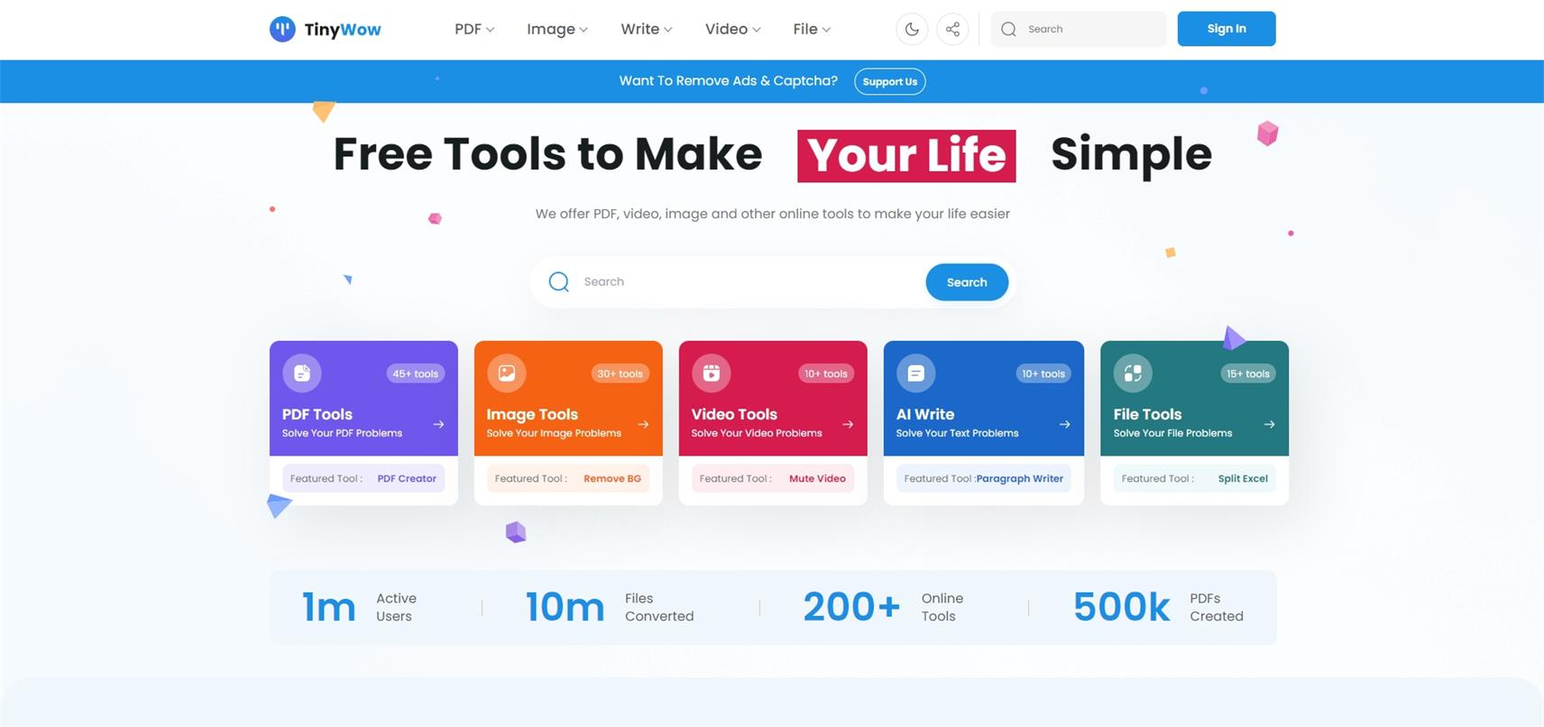This screenshot has width=1544, height=727.
Task: Click the arrow on Image Tools card
Action: [x=643, y=424]
